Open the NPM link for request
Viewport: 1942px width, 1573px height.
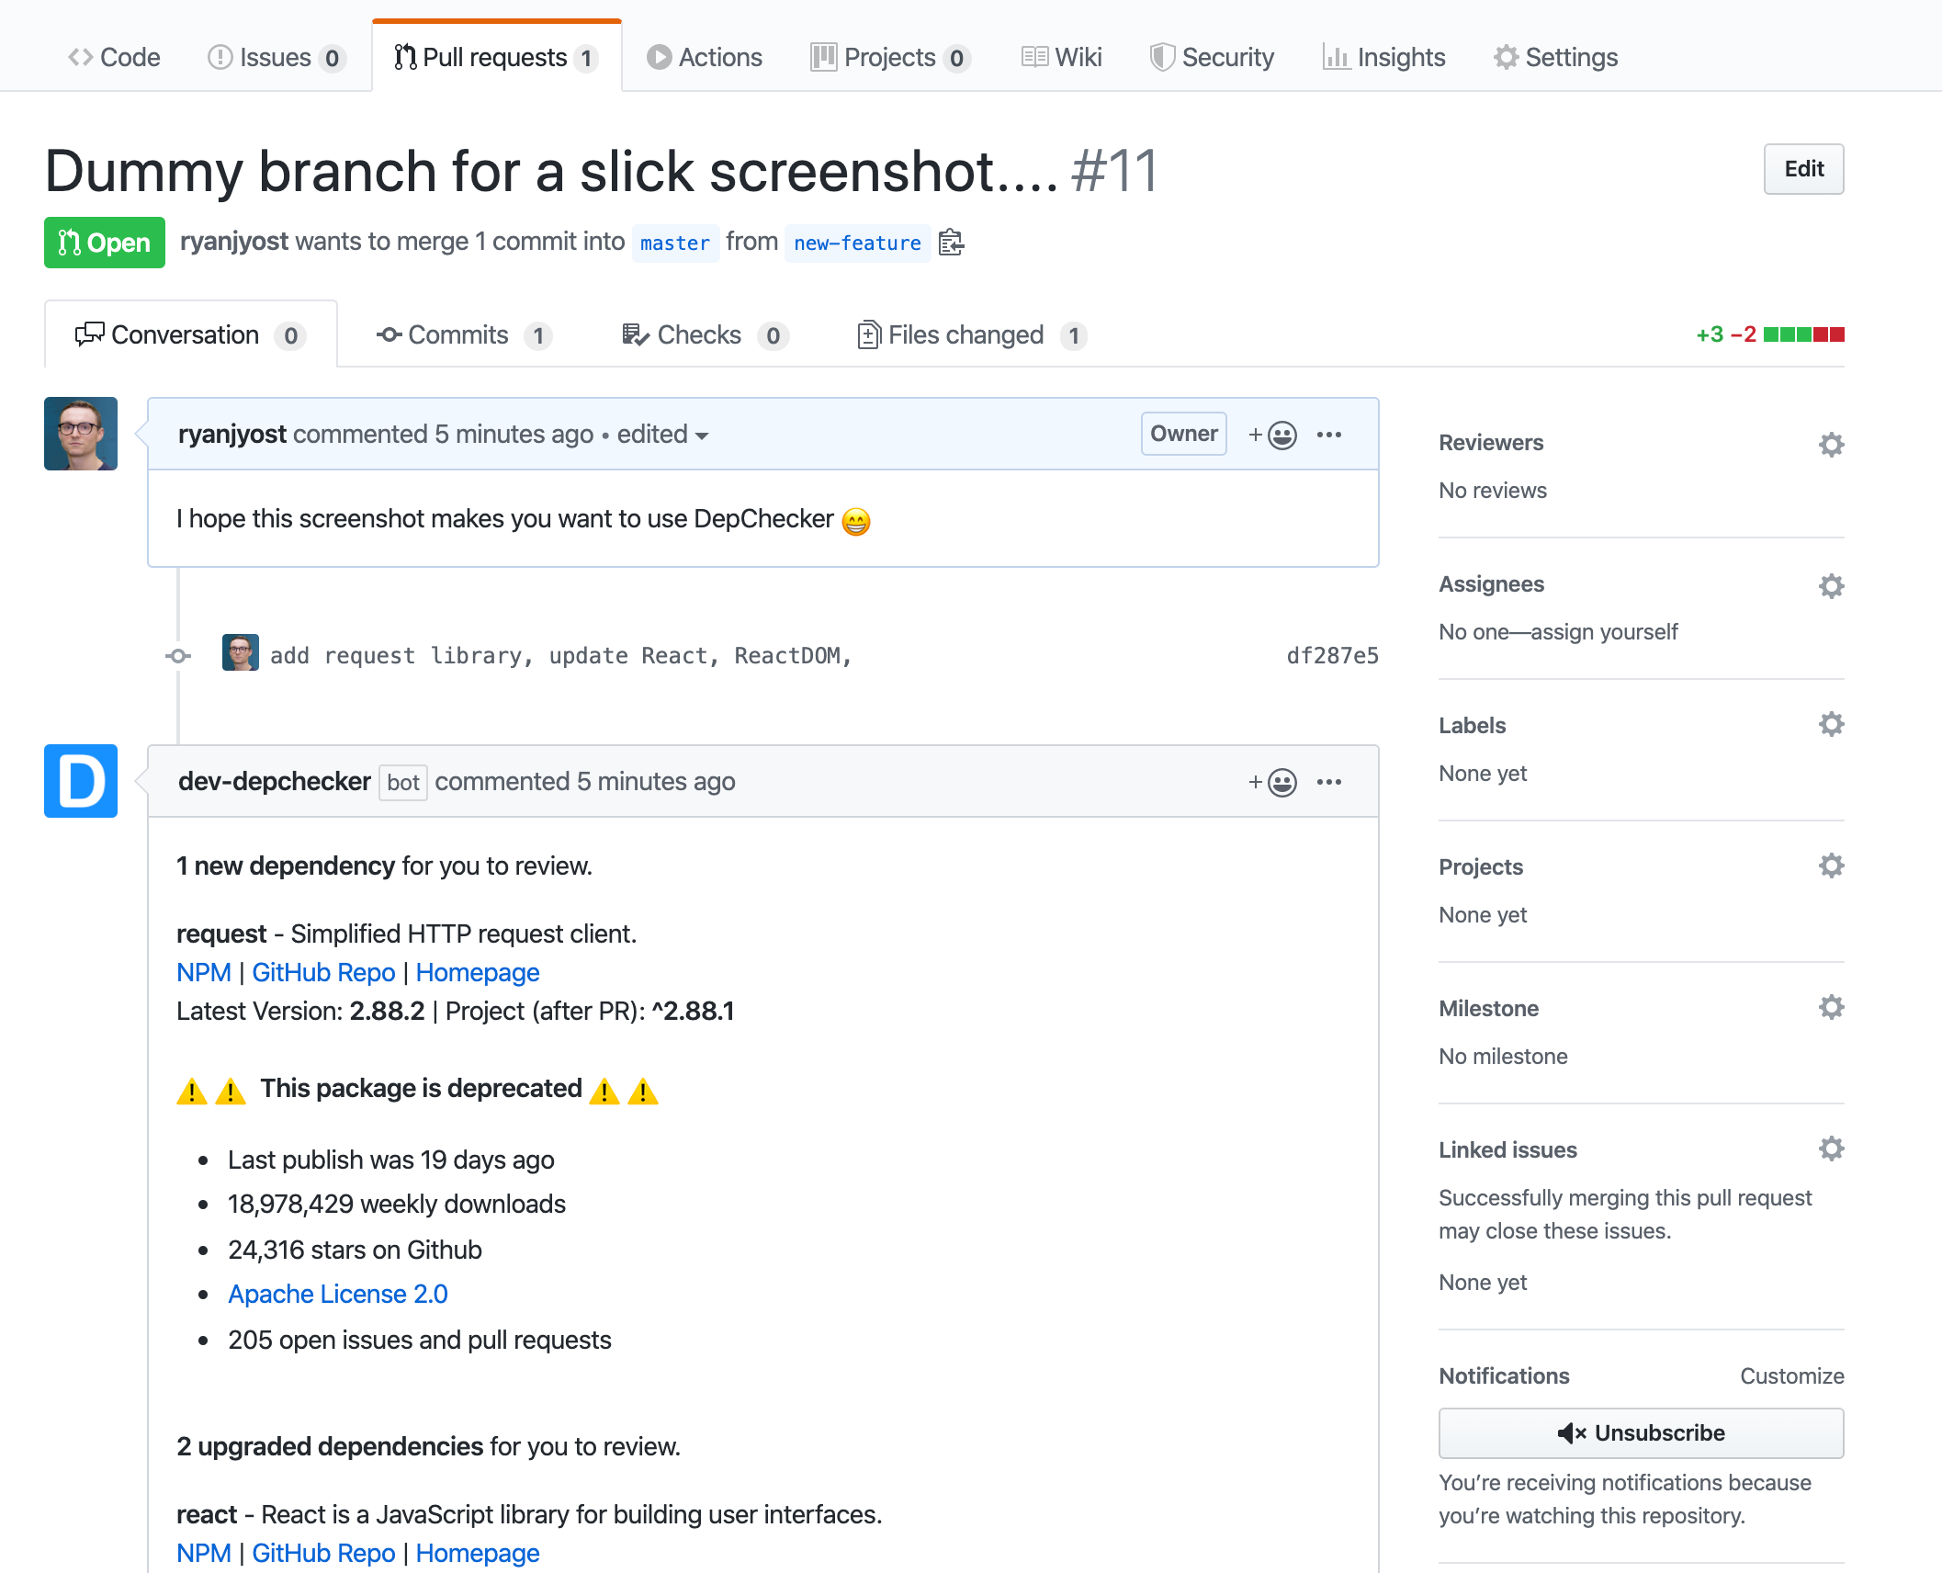tap(204, 972)
